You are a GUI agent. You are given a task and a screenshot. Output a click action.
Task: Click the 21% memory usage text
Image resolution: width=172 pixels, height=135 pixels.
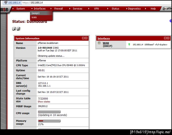click(41, 124)
